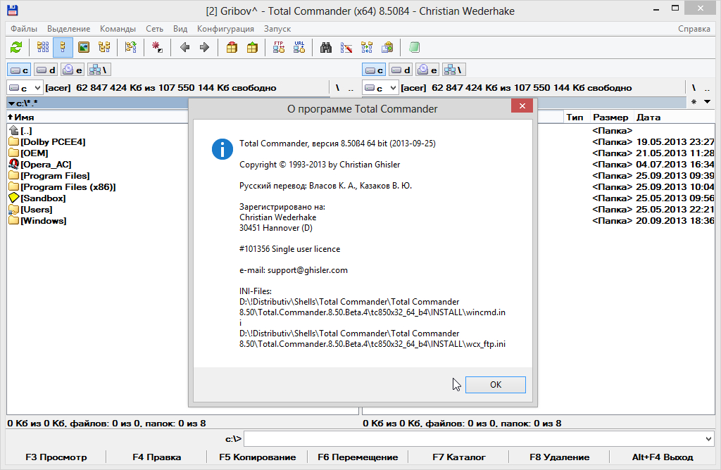Switch left panel to drive d button
Image resolution: width=721 pixels, height=470 pixels.
[46, 70]
